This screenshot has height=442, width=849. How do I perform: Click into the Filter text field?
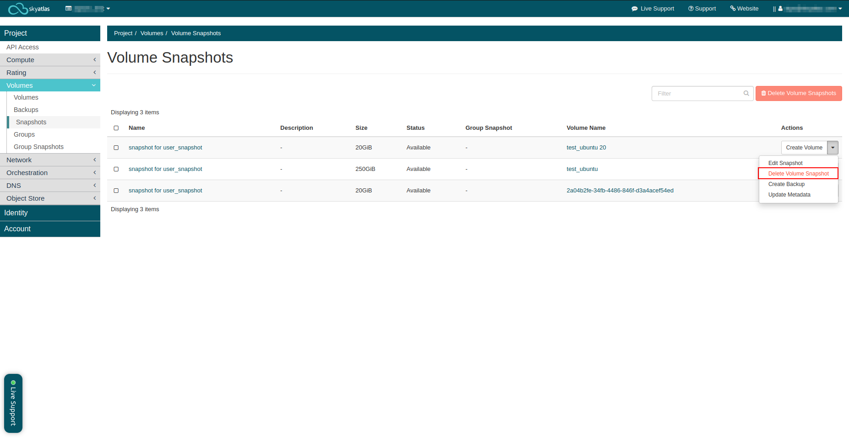coord(697,93)
